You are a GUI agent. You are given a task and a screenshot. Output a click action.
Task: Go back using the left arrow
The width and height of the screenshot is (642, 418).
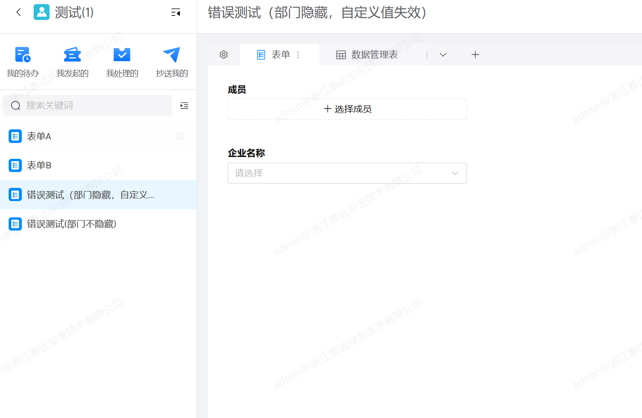point(19,12)
